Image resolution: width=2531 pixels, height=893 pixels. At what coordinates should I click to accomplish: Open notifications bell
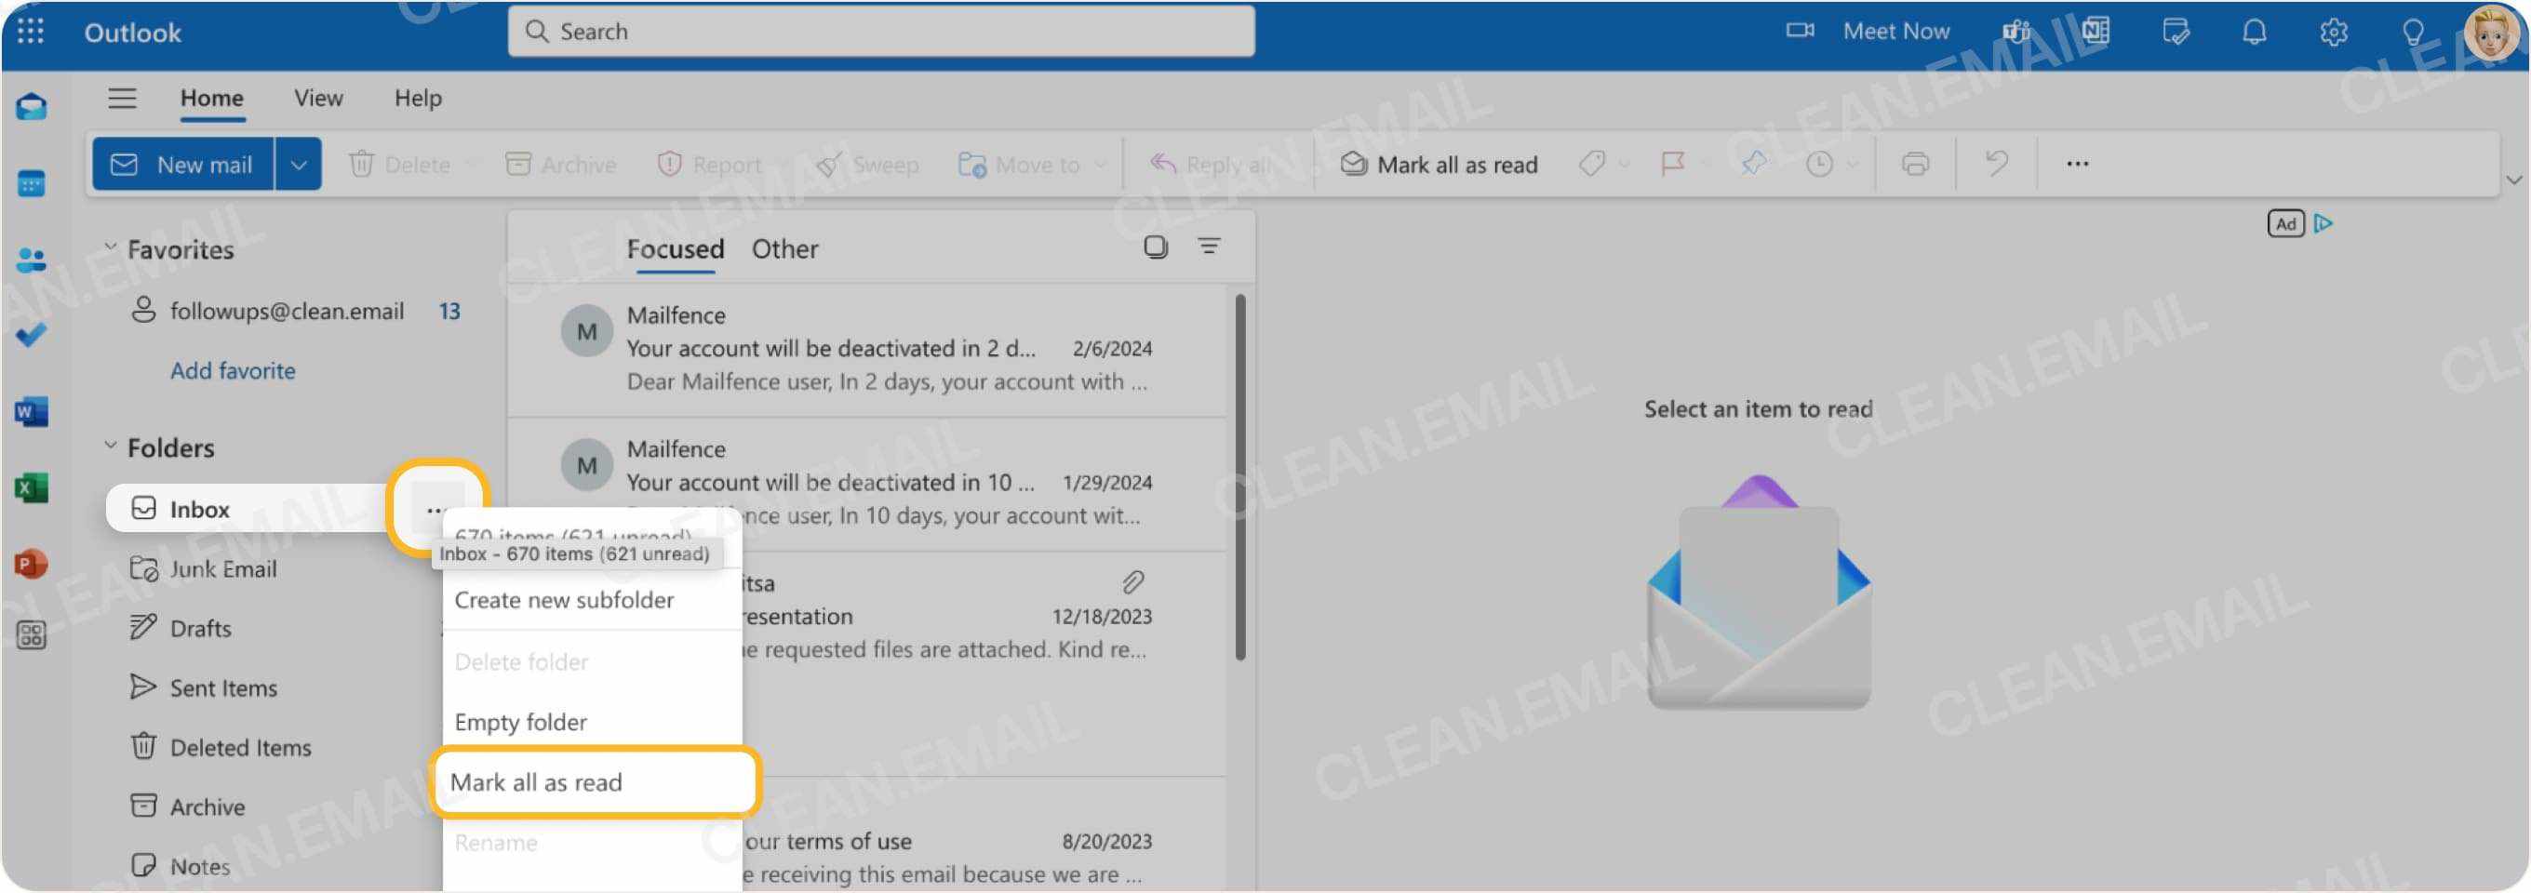pos(2255,31)
